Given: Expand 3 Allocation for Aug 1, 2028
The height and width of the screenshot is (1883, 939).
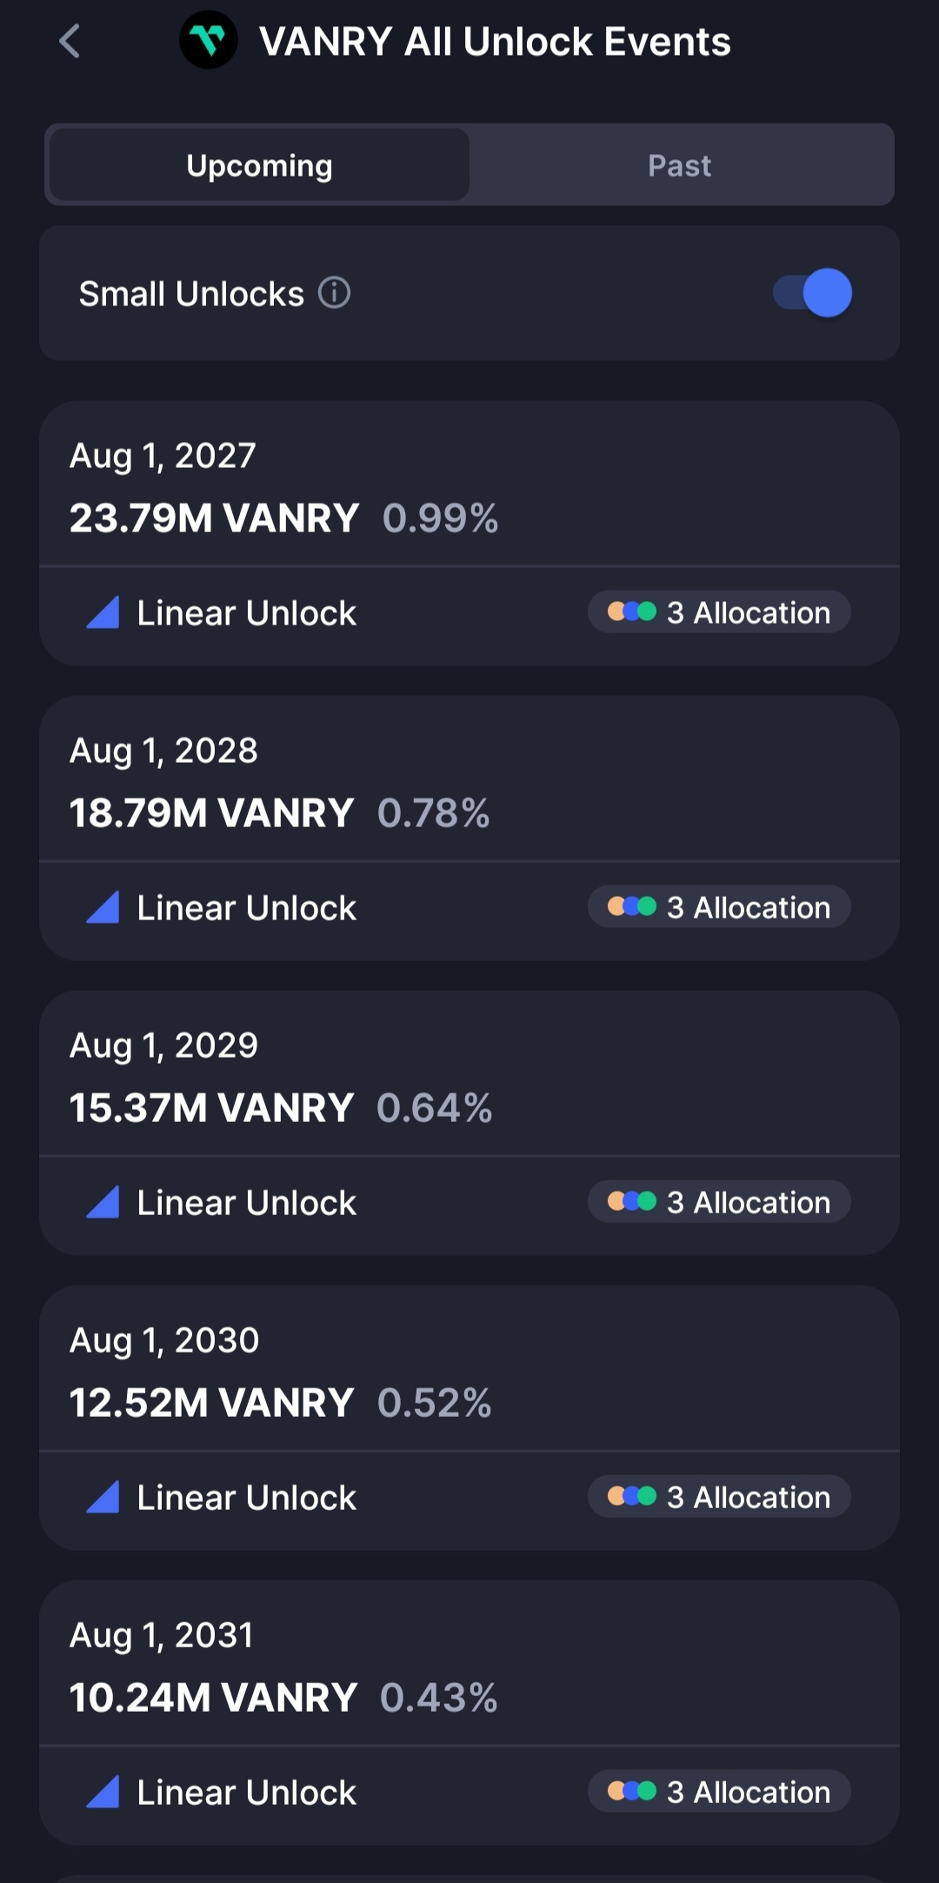Looking at the screenshot, I should tap(719, 907).
